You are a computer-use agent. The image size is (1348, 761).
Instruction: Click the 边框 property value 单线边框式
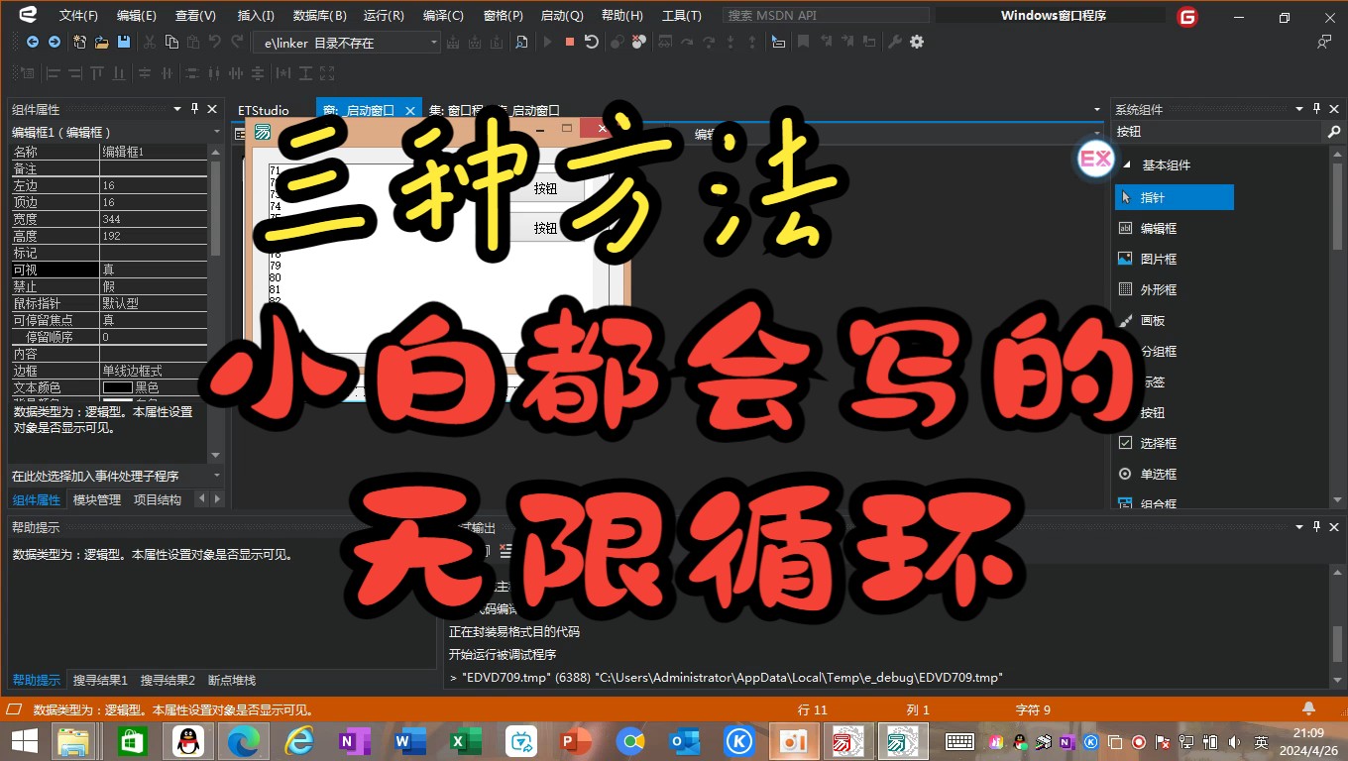click(154, 371)
